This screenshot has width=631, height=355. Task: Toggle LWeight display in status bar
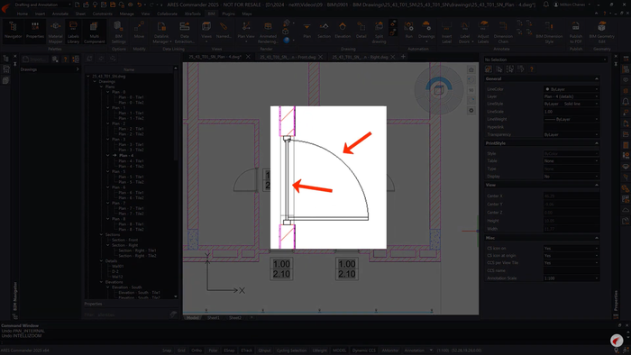(319, 350)
